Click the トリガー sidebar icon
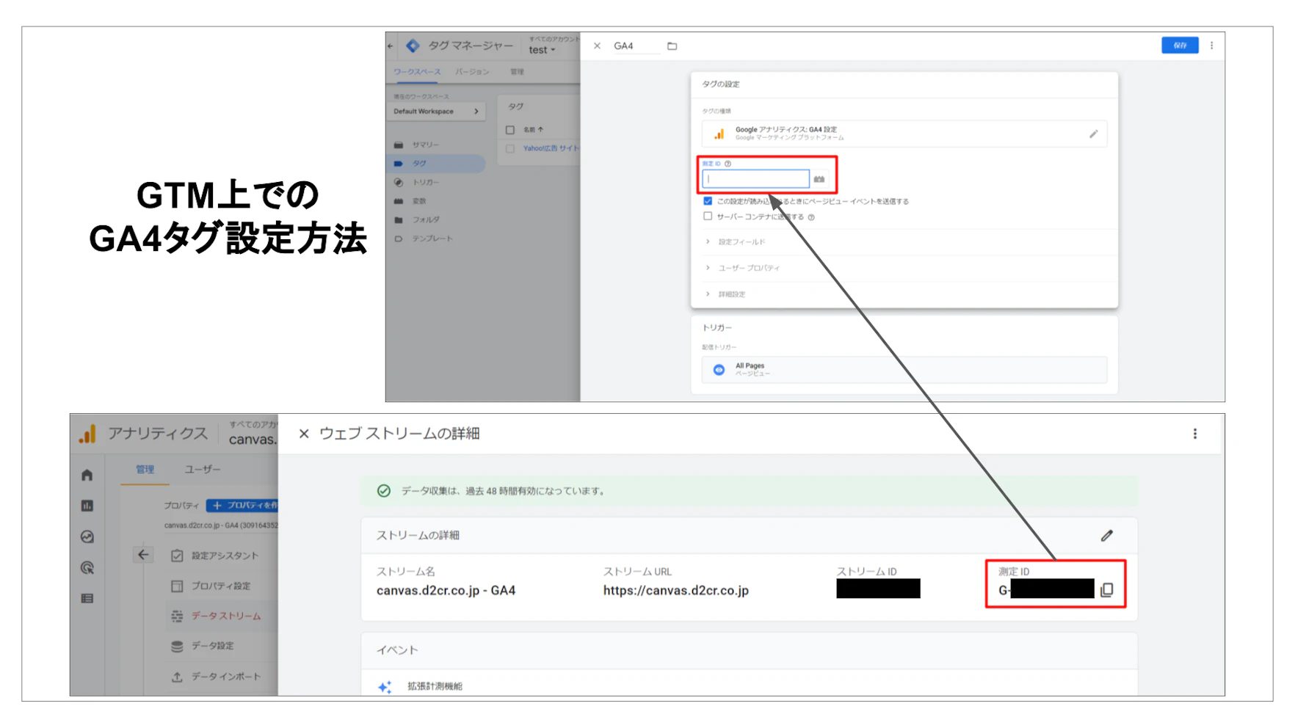The image size is (1295, 728). [399, 183]
